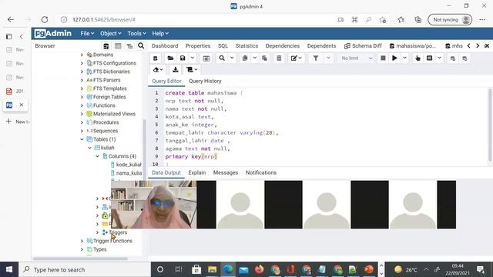This screenshot has height=277, width=493.
Task: Open the Explain results tab
Action: click(197, 172)
